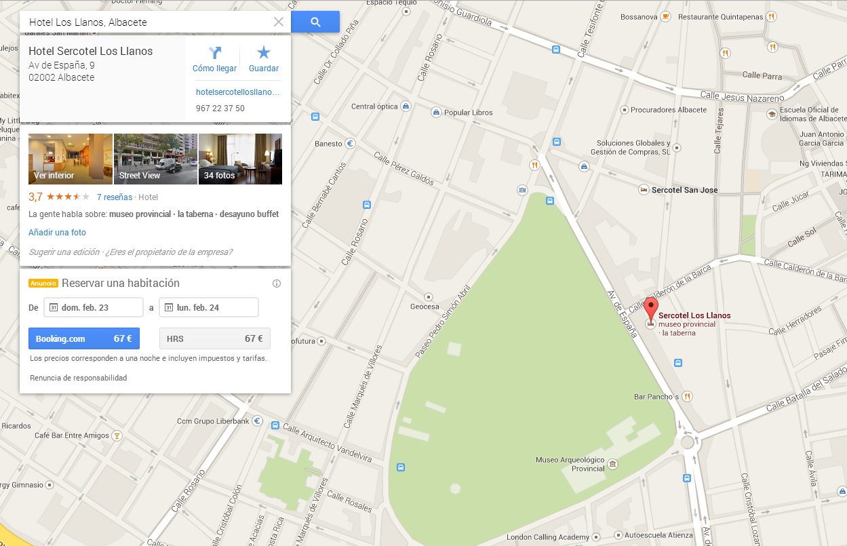Select the Sercotel San Jose hotel marker

pos(644,190)
